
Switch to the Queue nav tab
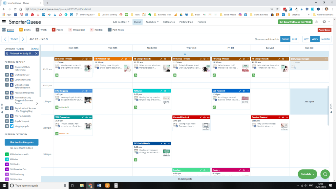(x=137, y=22)
